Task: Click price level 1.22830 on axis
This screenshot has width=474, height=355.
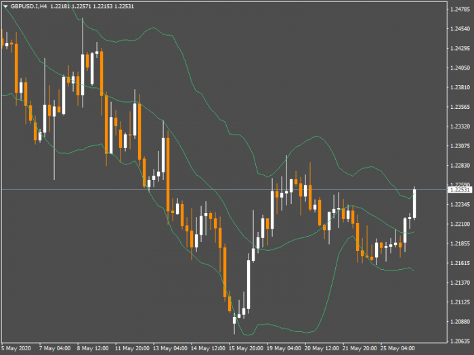Action: [460, 166]
